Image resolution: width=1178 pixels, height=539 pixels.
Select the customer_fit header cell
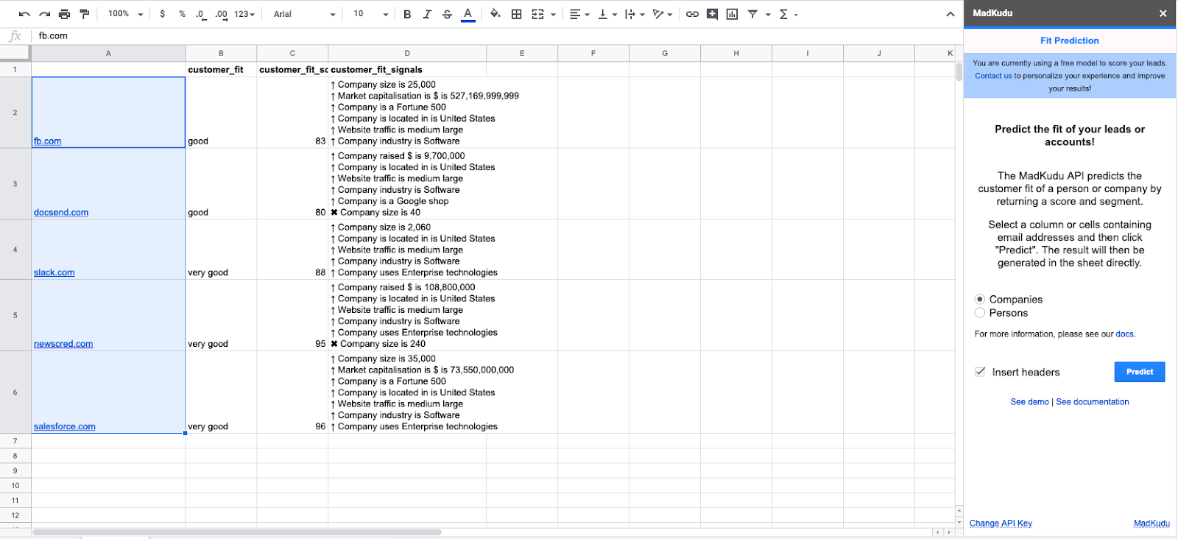(221, 69)
